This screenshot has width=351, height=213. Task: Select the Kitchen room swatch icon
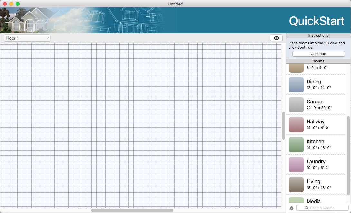(296, 145)
